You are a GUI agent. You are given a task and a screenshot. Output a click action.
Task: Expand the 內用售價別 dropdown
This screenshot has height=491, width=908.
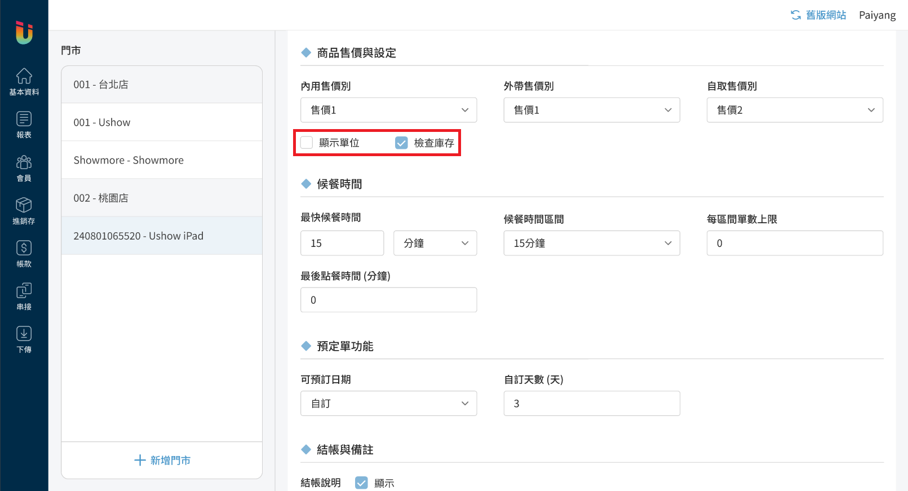[388, 110]
